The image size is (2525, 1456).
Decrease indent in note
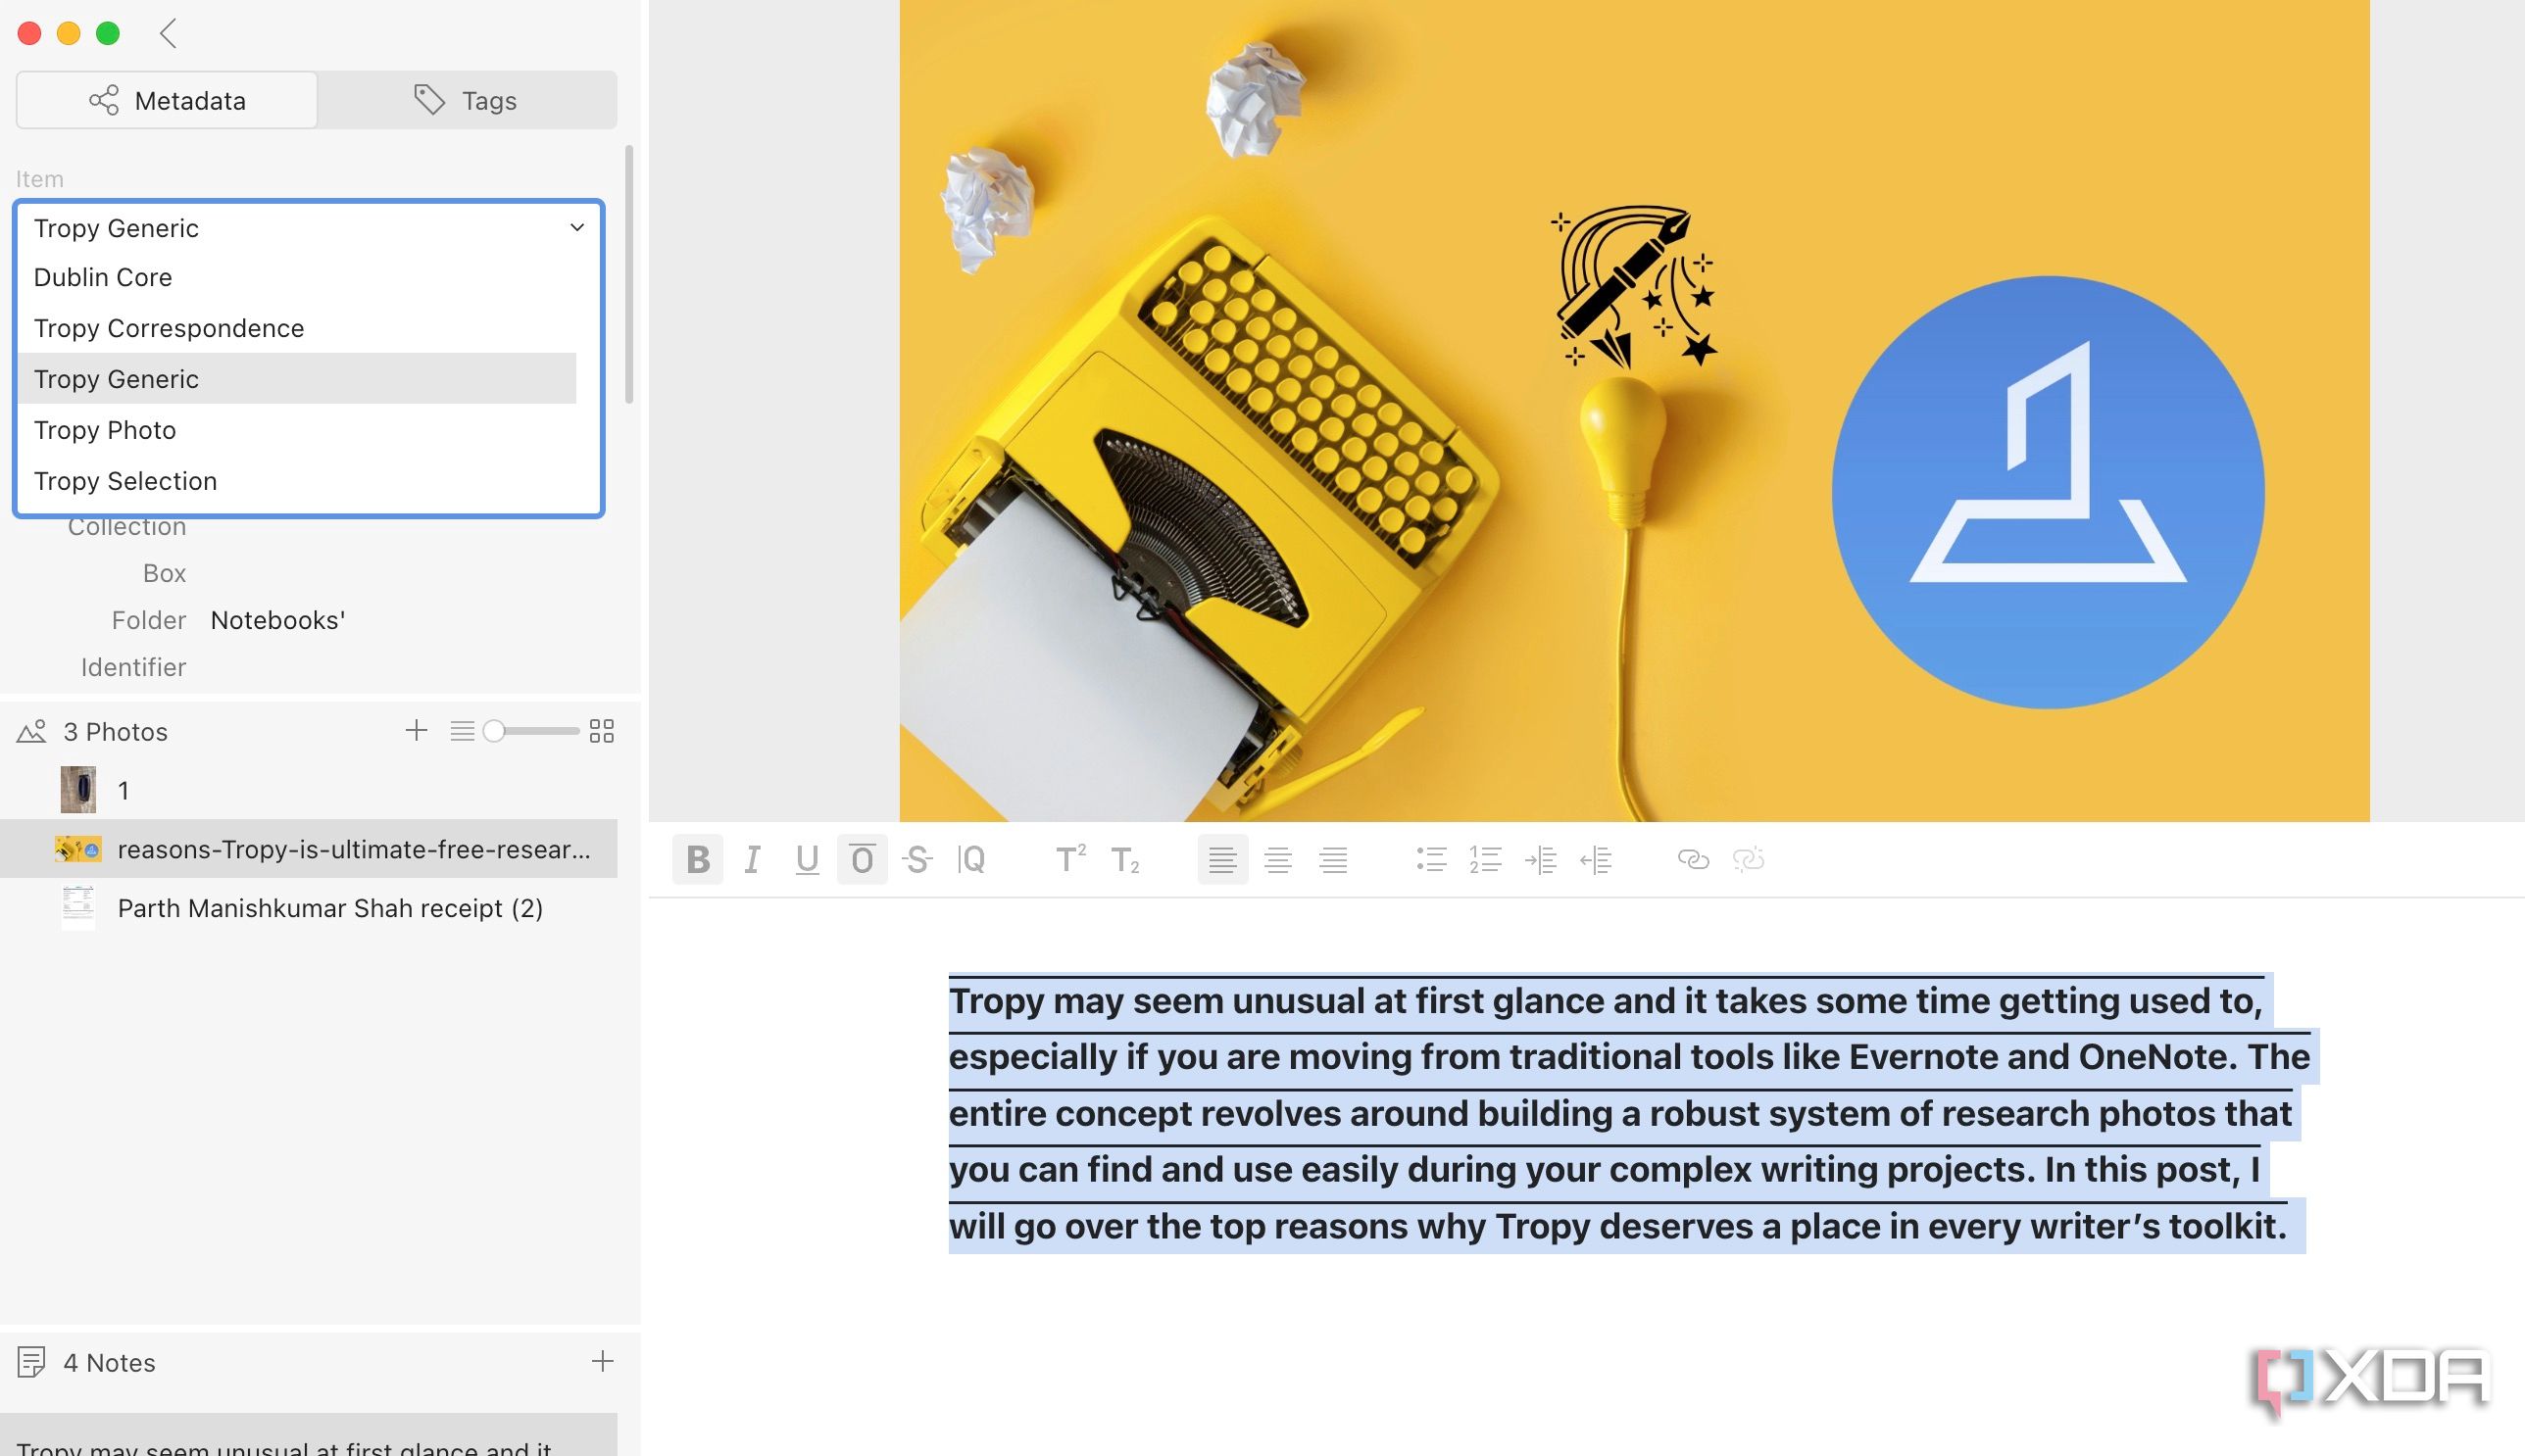coord(1596,859)
